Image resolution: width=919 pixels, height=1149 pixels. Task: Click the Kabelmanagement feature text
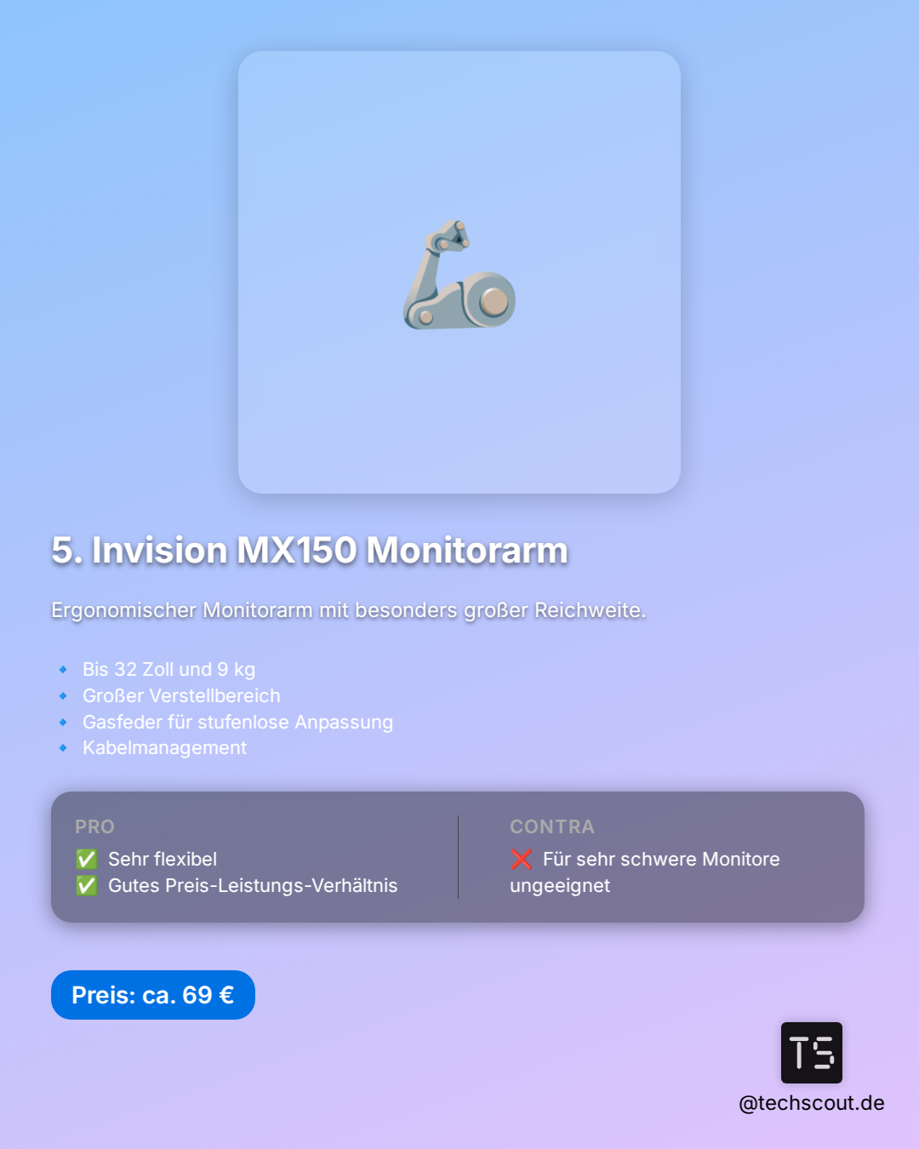164,748
